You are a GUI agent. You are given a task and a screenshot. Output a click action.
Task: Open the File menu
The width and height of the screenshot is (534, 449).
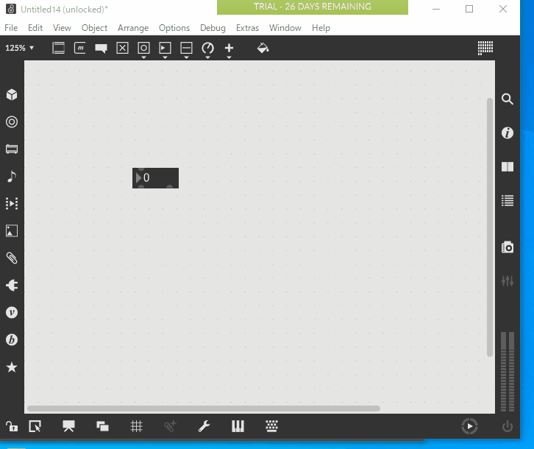coord(11,28)
